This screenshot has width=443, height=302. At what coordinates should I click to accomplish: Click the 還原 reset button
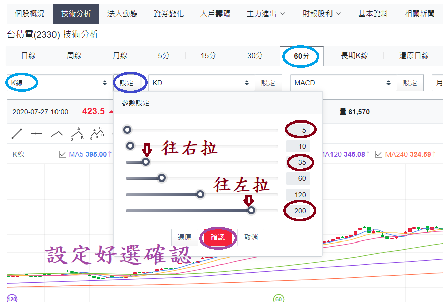pyautogui.click(x=185, y=237)
